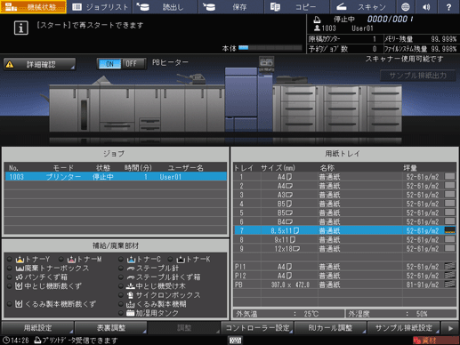Open コントローラー設定 button
Image resolution: width=460 pixels, height=345 pixels.
point(257,328)
